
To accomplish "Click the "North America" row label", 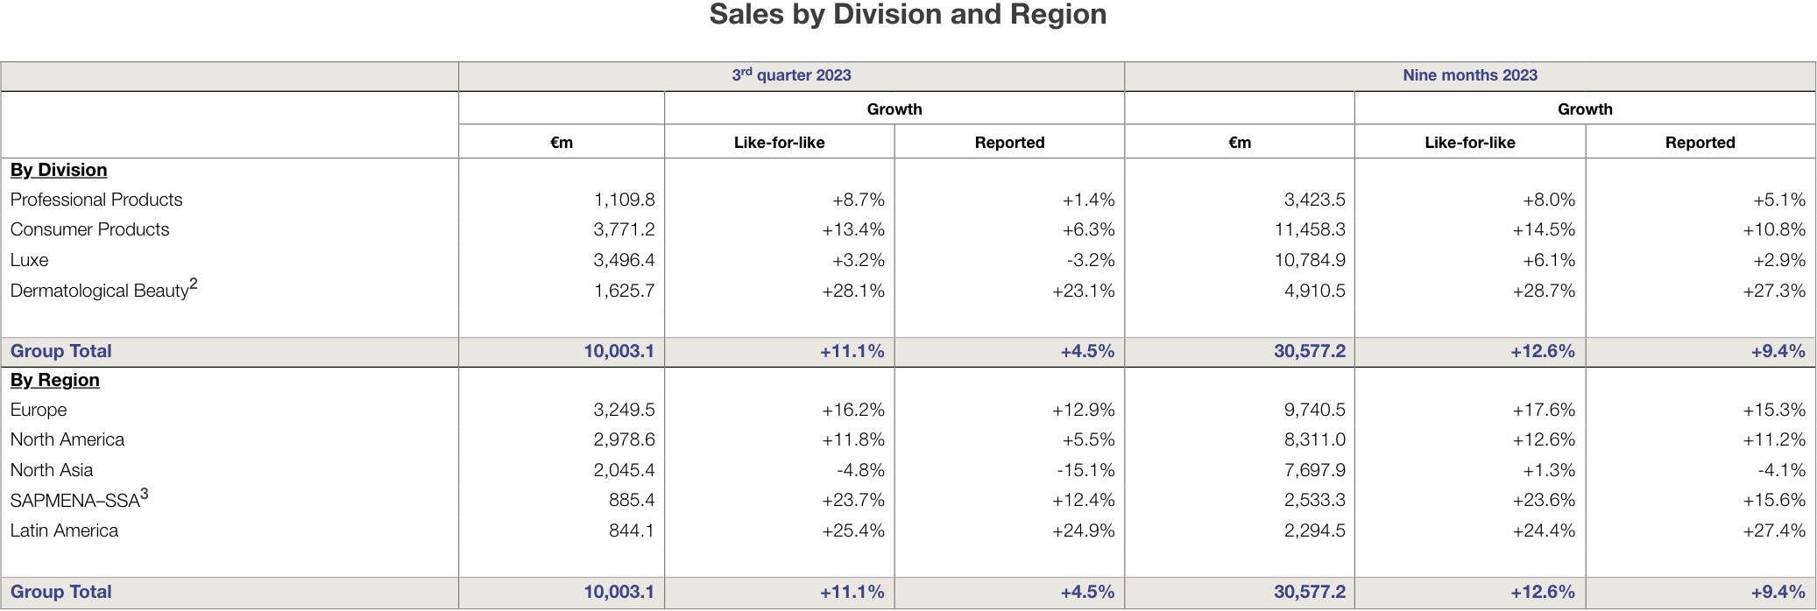I will tap(67, 439).
